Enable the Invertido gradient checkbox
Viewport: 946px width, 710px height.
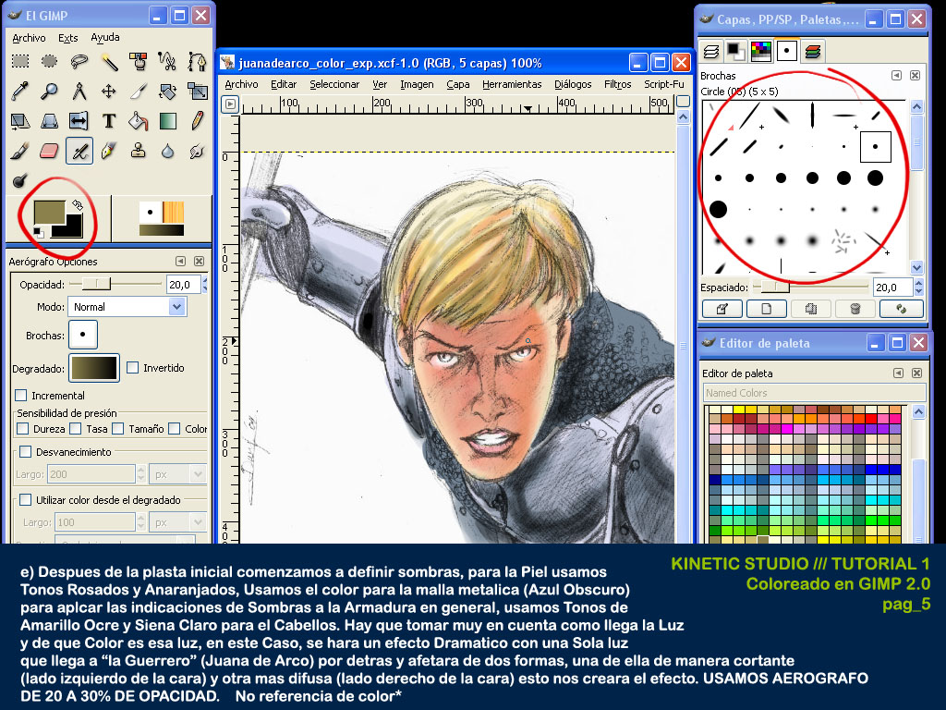[133, 368]
